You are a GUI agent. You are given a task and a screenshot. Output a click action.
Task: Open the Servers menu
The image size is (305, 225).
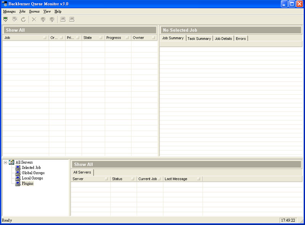pyautogui.click(x=34, y=11)
